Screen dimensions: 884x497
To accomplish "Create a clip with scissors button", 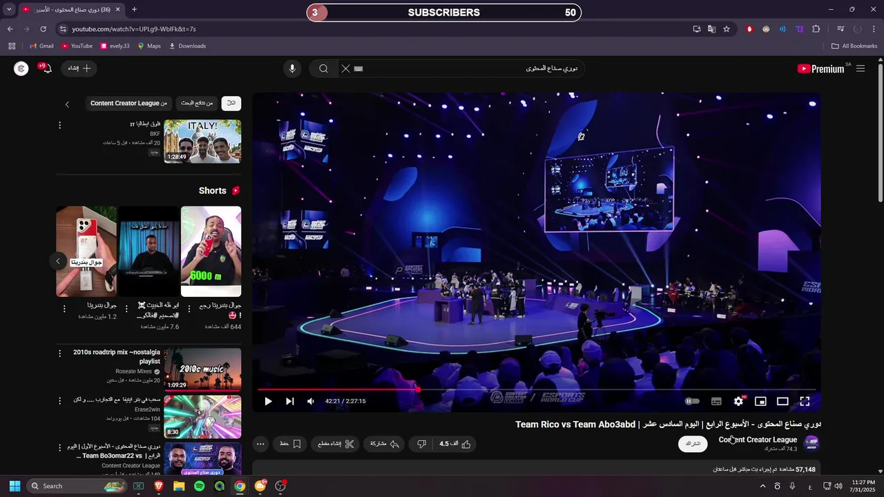I will (x=336, y=444).
